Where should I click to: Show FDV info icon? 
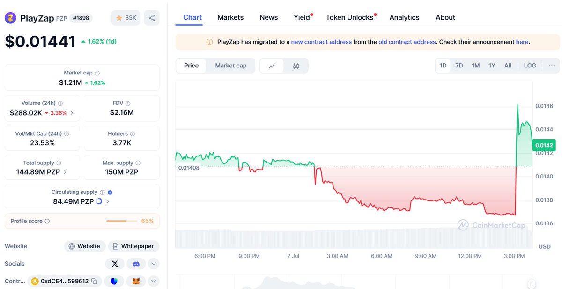128,104
